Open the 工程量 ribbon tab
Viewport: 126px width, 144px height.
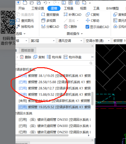pos(69,8)
